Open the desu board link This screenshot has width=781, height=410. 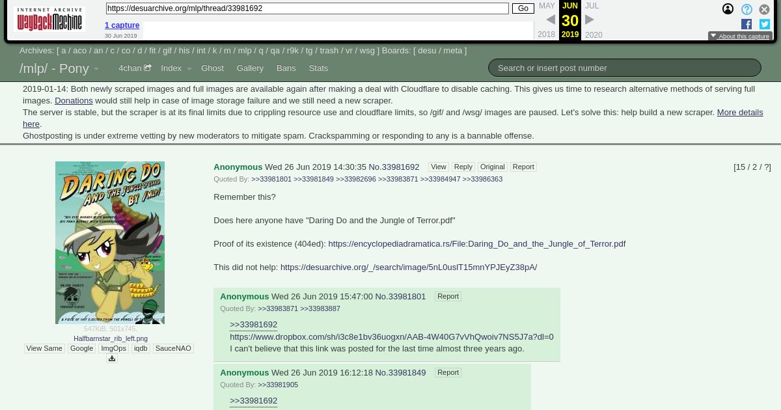coord(427,50)
